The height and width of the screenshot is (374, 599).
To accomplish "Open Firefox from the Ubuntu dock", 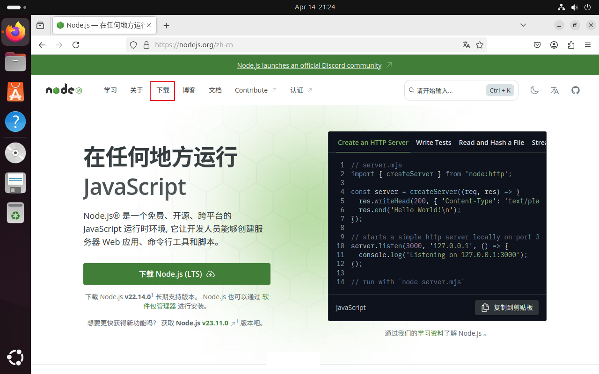I will coord(15,32).
